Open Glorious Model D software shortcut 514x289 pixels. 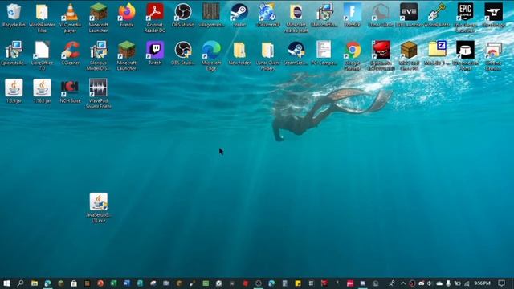98,56
